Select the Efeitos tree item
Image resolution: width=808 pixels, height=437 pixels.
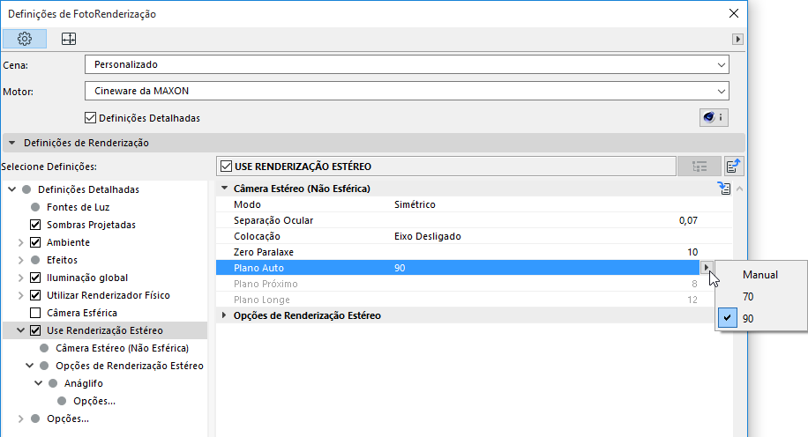[x=62, y=260]
